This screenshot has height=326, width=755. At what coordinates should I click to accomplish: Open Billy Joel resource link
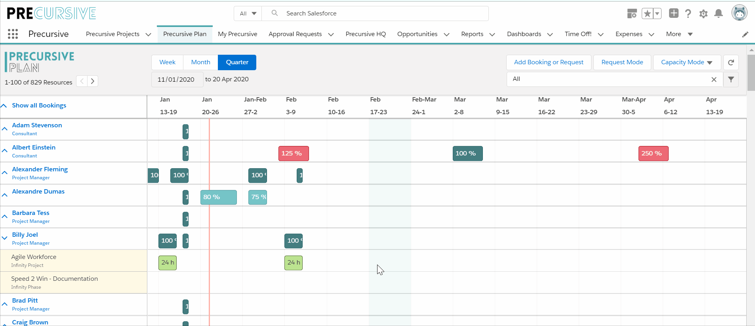(25, 235)
